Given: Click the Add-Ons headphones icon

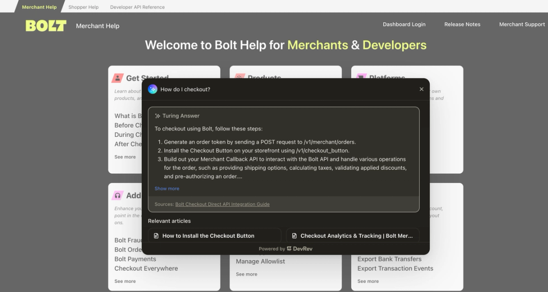Looking at the screenshot, I should pyautogui.click(x=118, y=195).
